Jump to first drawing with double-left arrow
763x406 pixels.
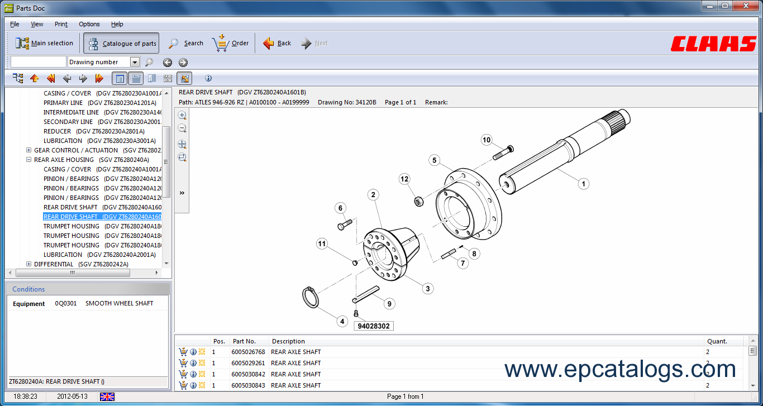click(x=51, y=78)
